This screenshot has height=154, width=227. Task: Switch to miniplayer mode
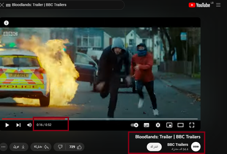point(169,125)
